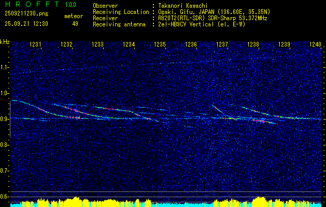
Task: Click the meteor count label
Action: click(x=74, y=16)
